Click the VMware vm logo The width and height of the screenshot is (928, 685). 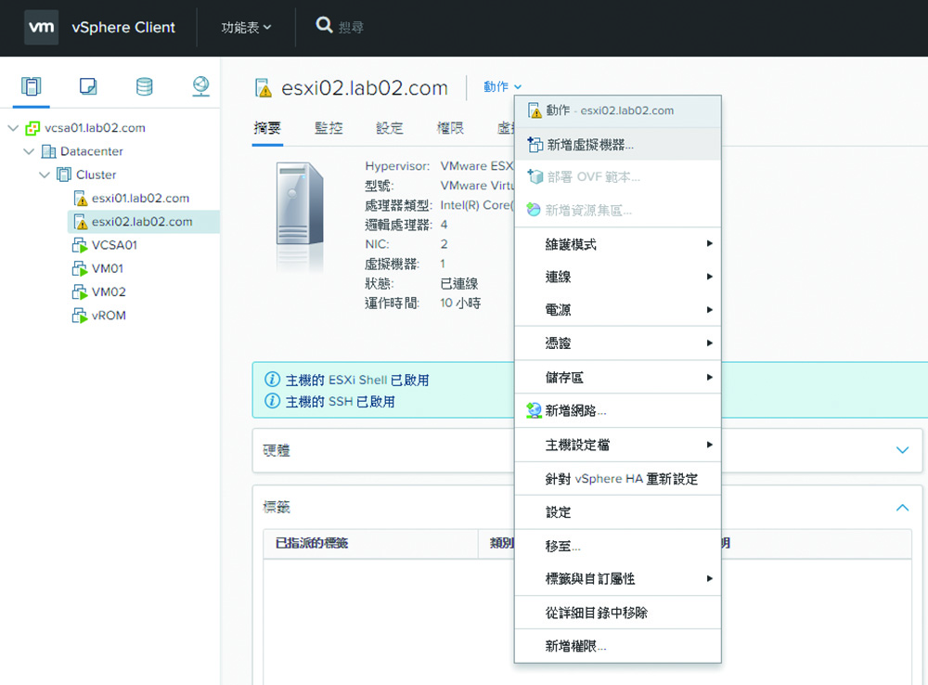tap(42, 27)
